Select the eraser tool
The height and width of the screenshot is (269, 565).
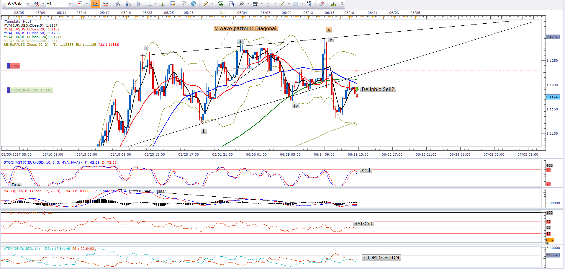321,4
